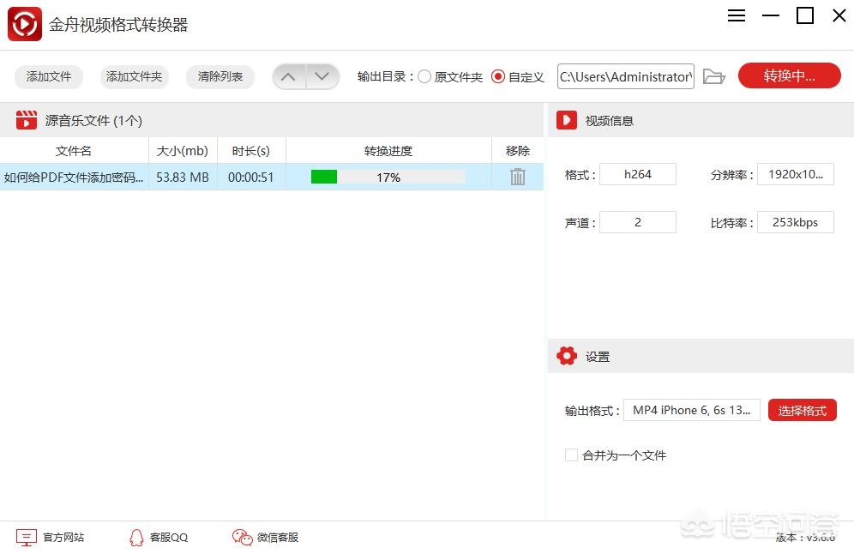This screenshot has width=854, height=554.
Task: Open the official website monitor icon
Action: click(x=26, y=538)
